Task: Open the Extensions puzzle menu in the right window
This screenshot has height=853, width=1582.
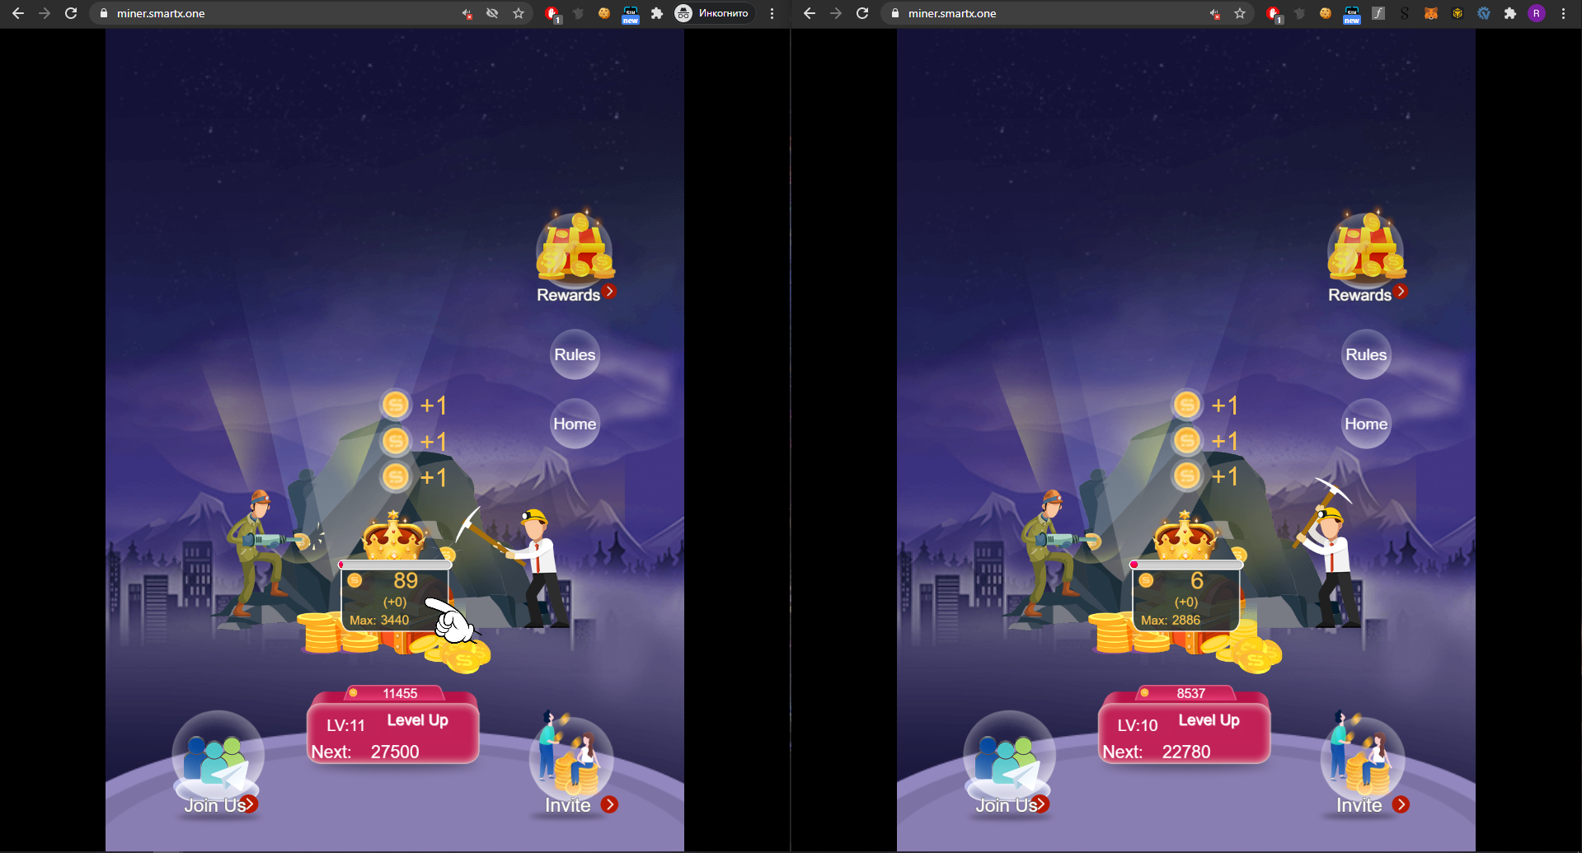Action: click(1510, 13)
